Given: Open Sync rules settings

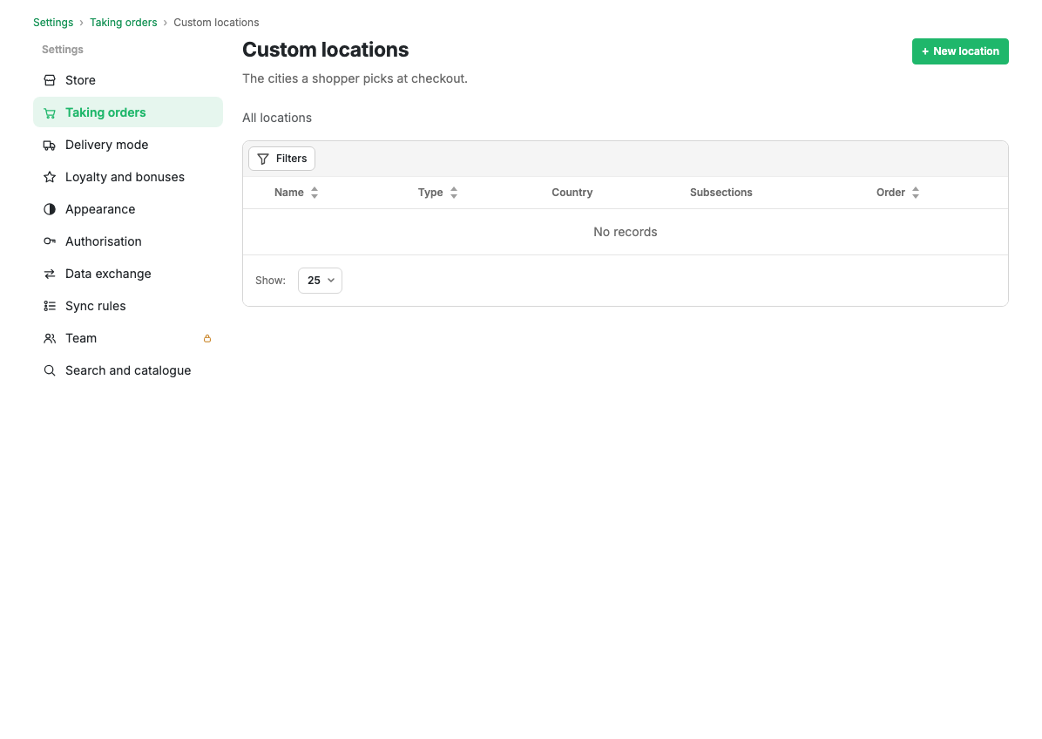Looking at the screenshot, I should 127,306.
